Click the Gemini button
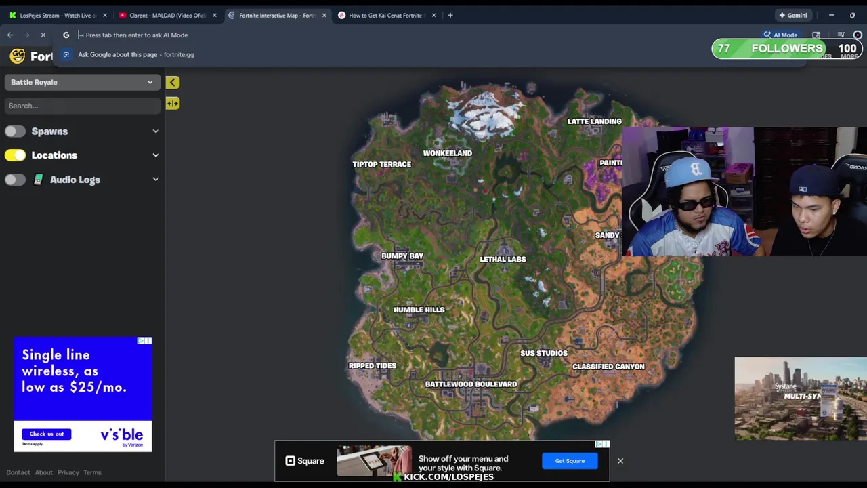The image size is (867, 488). (x=793, y=15)
